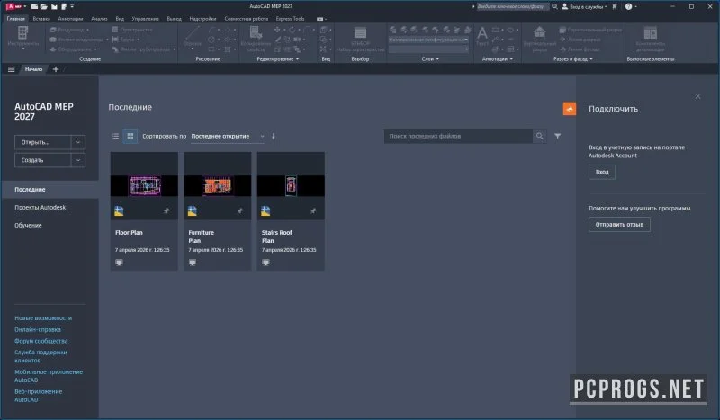Switch to the Аннотации ribbon tab
Image resolution: width=720 pixels, height=420 pixels.
(71, 19)
